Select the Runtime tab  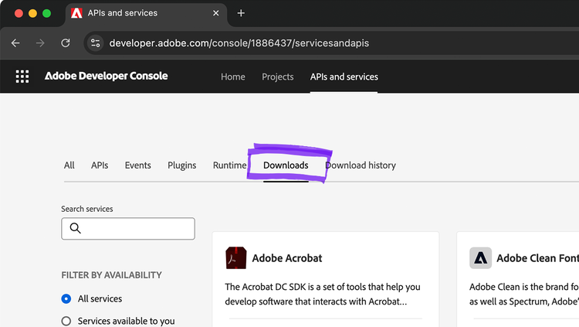click(x=229, y=165)
